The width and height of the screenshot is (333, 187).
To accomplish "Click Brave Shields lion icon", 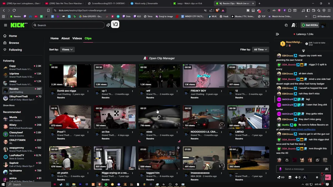I will click(218, 10).
